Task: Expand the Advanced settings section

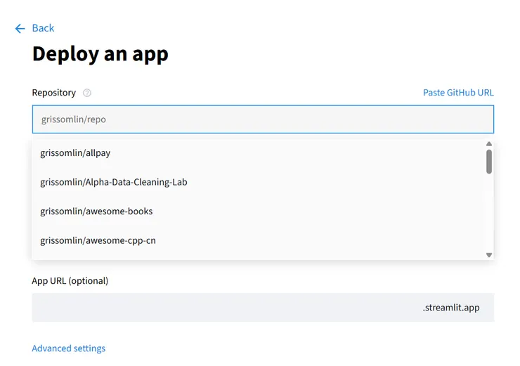Action: (x=69, y=348)
